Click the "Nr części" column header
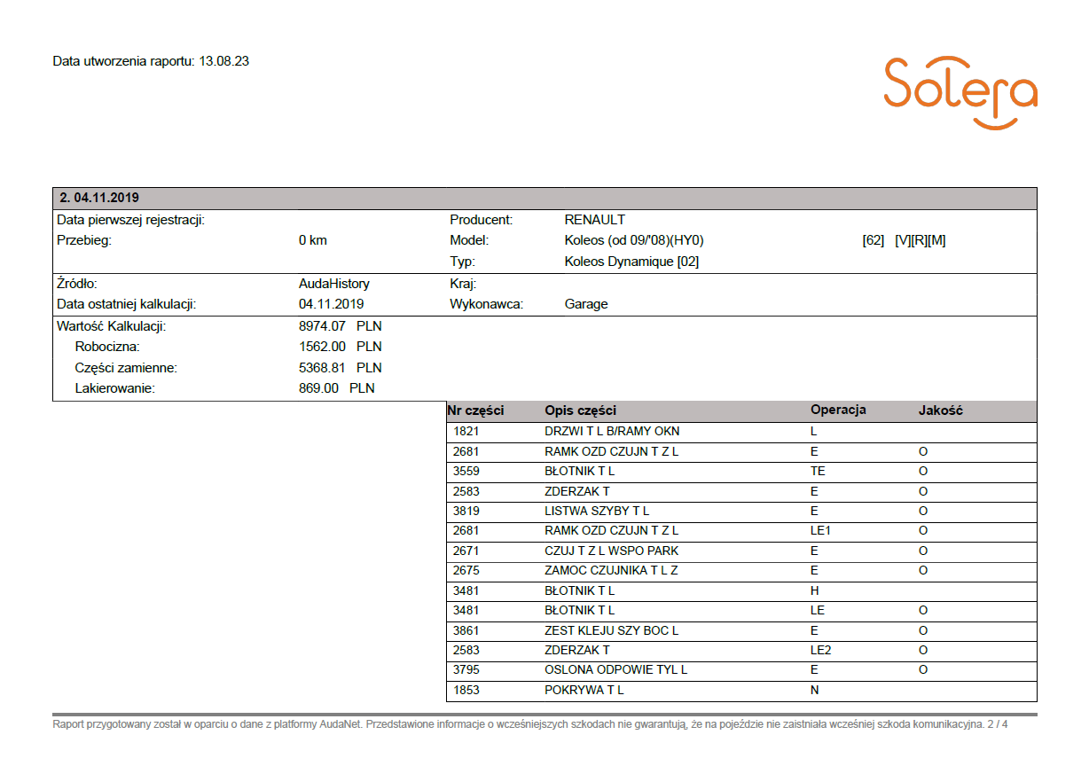 click(x=475, y=410)
